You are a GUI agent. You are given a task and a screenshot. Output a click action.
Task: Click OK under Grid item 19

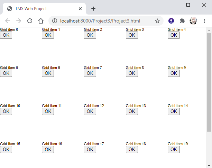(x=174, y=149)
